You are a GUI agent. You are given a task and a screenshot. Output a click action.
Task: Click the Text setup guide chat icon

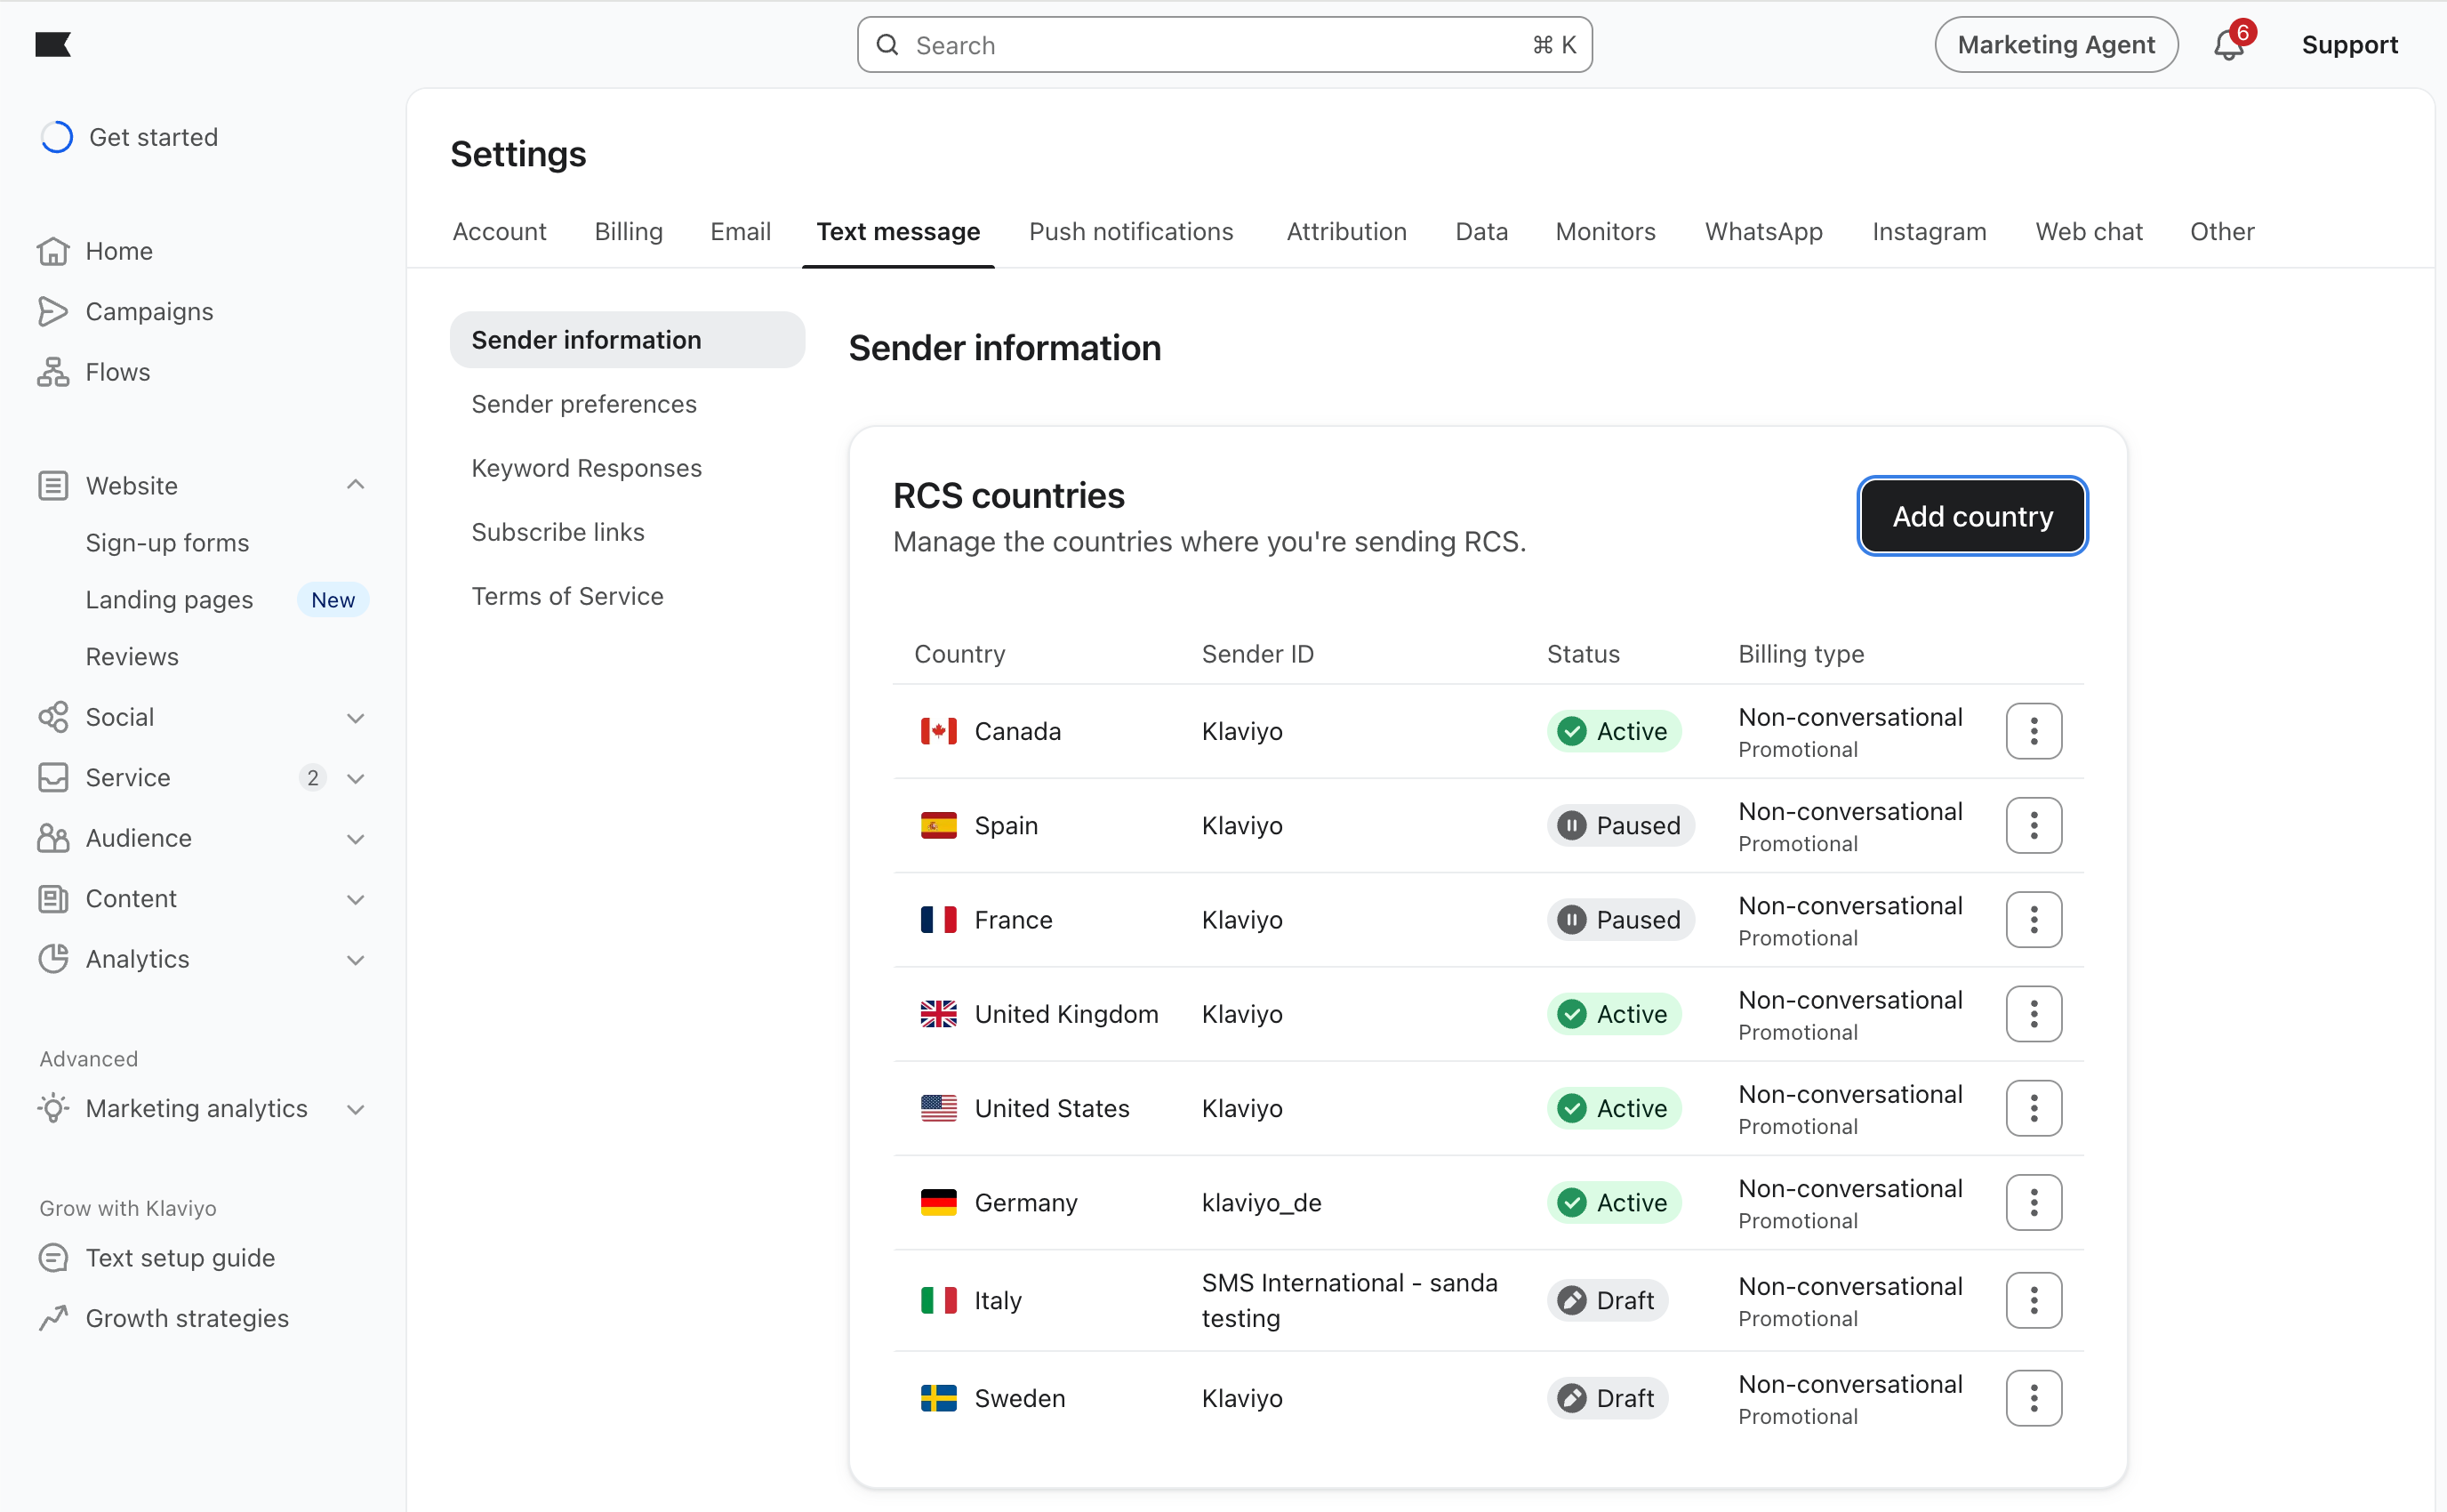[x=53, y=1258]
